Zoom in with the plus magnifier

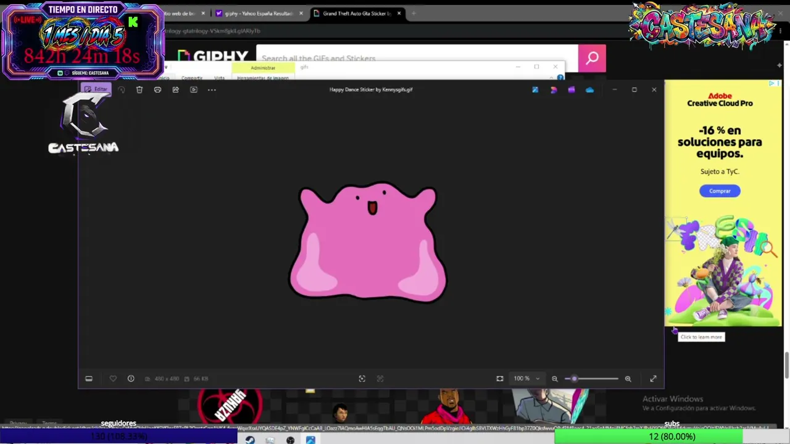(x=628, y=379)
